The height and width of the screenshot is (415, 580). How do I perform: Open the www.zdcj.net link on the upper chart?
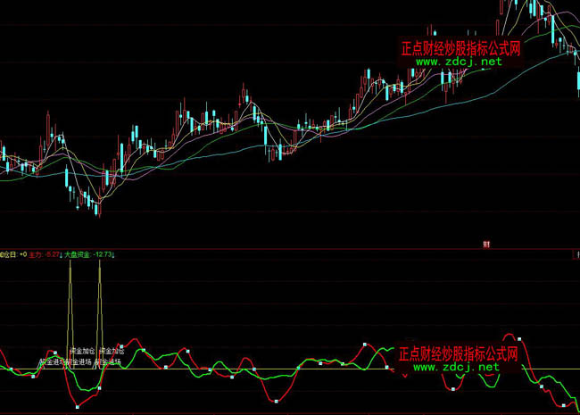coord(459,62)
